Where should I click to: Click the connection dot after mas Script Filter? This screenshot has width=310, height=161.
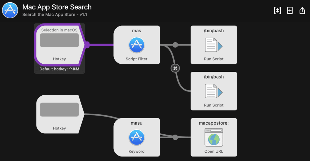click(175, 45)
